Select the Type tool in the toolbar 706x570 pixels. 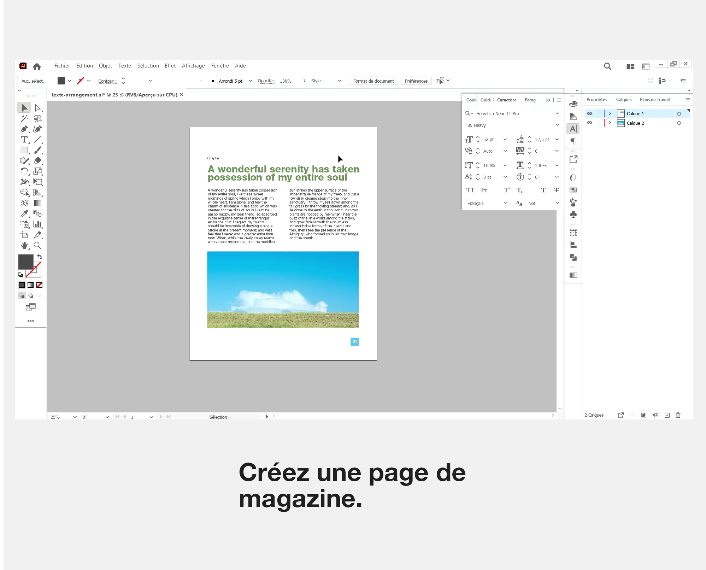pos(24,140)
